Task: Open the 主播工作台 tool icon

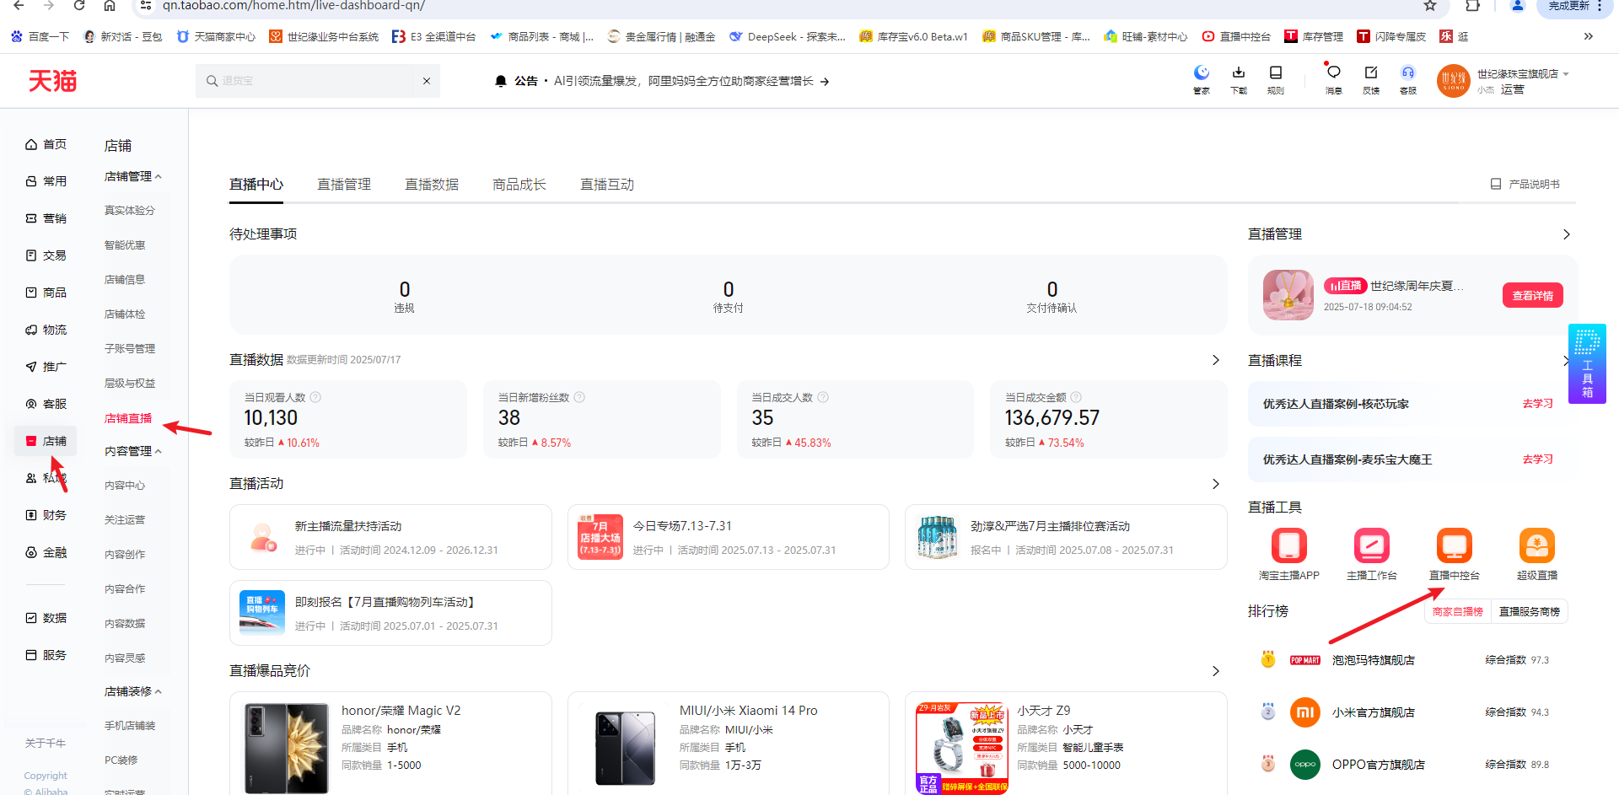Action: point(1371,546)
